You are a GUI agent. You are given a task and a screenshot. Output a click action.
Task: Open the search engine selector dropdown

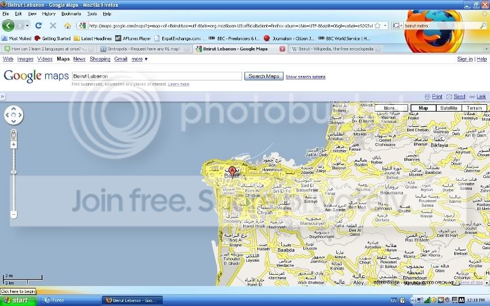point(397,25)
